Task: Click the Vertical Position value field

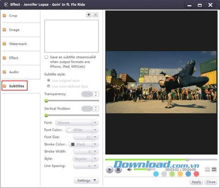Action: pos(87,108)
